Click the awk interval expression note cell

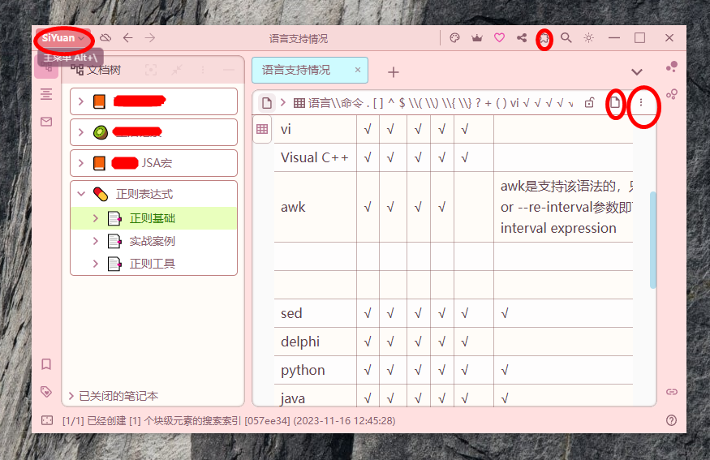point(563,207)
